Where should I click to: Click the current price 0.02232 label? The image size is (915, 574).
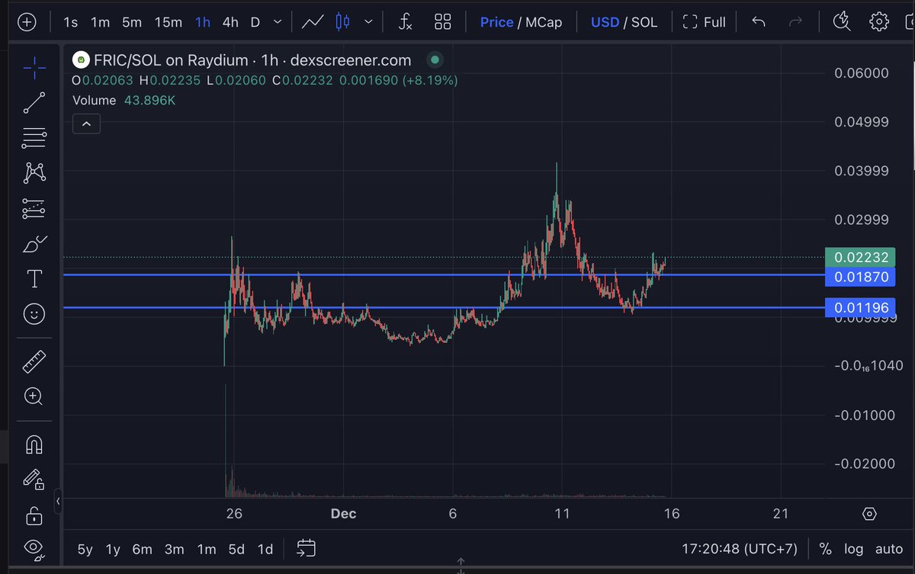point(862,257)
